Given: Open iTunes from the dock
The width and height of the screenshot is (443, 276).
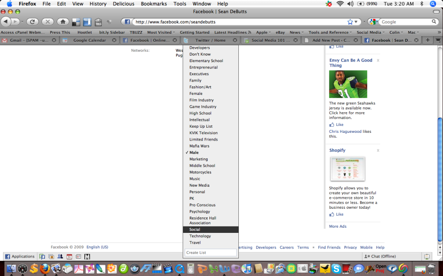Looking at the screenshot, I should pos(247,269).
